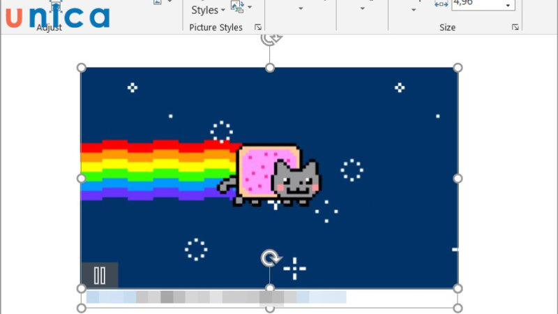
Task: Open the Quick Styles dropdown
Action: pos(208,10)
